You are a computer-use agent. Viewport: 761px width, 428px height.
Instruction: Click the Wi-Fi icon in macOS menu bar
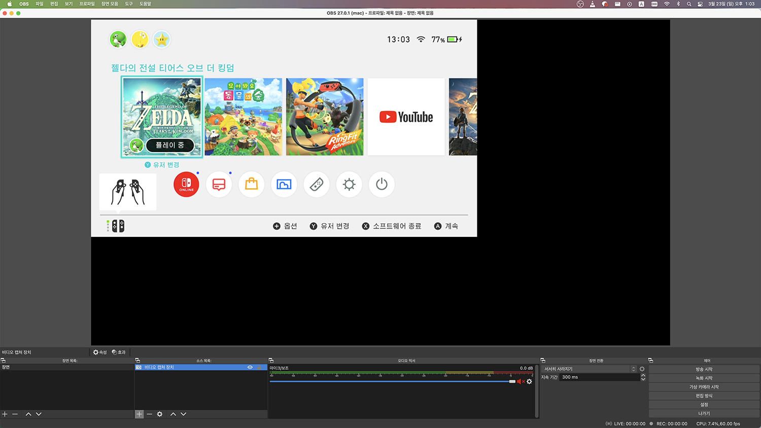click(667, 4)
